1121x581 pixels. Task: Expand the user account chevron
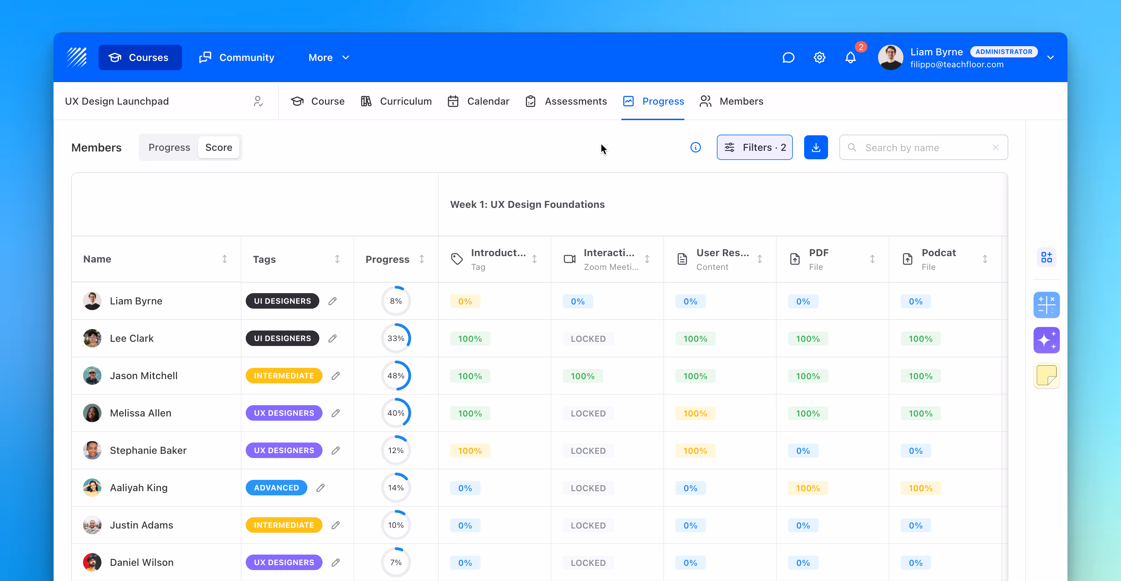[1051, 57]
